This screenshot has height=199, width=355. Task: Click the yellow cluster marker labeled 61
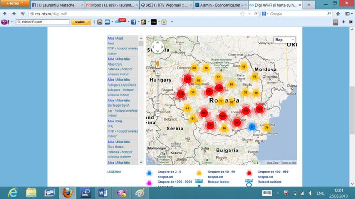193,119
